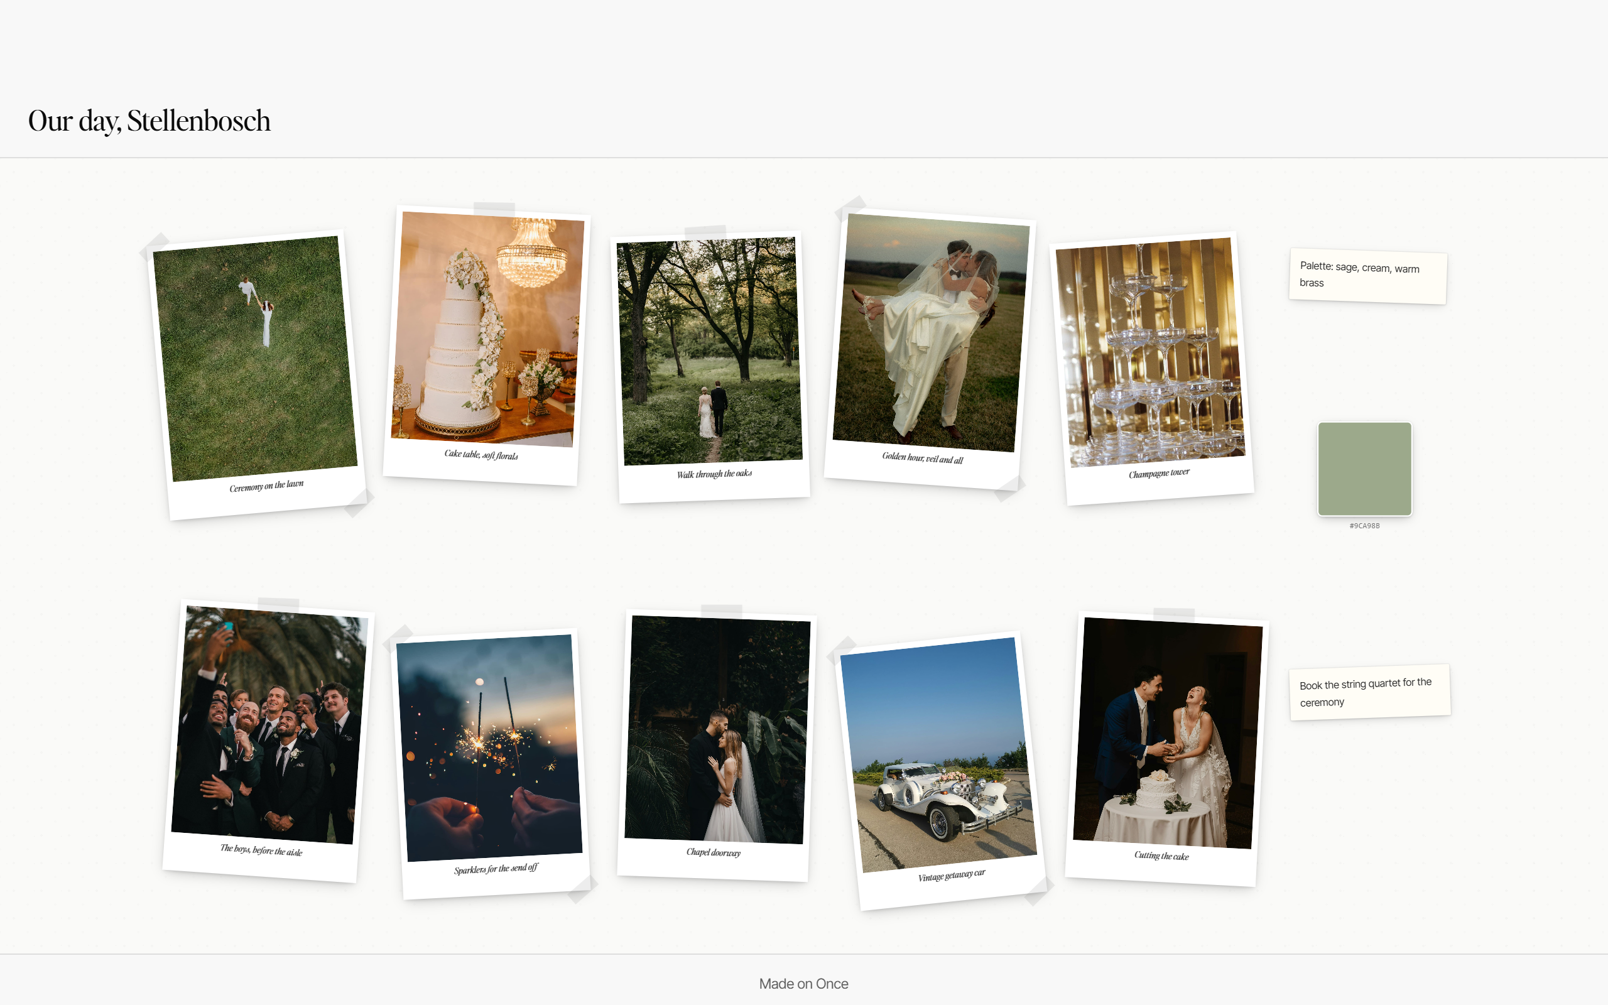Open the Ceremony on the lawn photo

[255, 358]
